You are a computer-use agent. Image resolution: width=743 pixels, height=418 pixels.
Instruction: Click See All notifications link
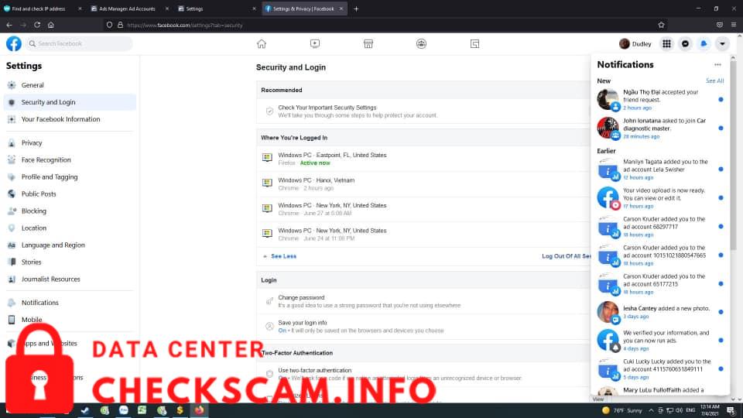coord(714,81)
